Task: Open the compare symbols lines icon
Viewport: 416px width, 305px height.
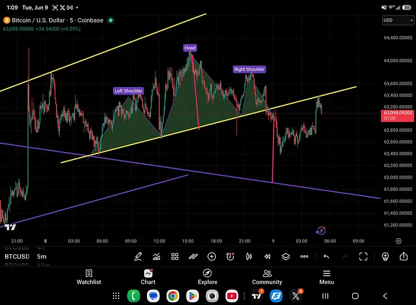Action: pyautogui.click(x=193, y=256)
